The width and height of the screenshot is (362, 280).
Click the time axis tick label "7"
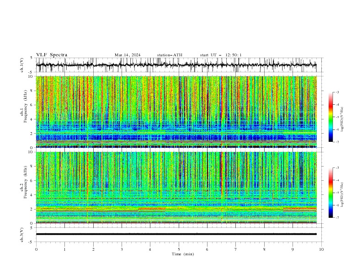(x=236, y=249)
